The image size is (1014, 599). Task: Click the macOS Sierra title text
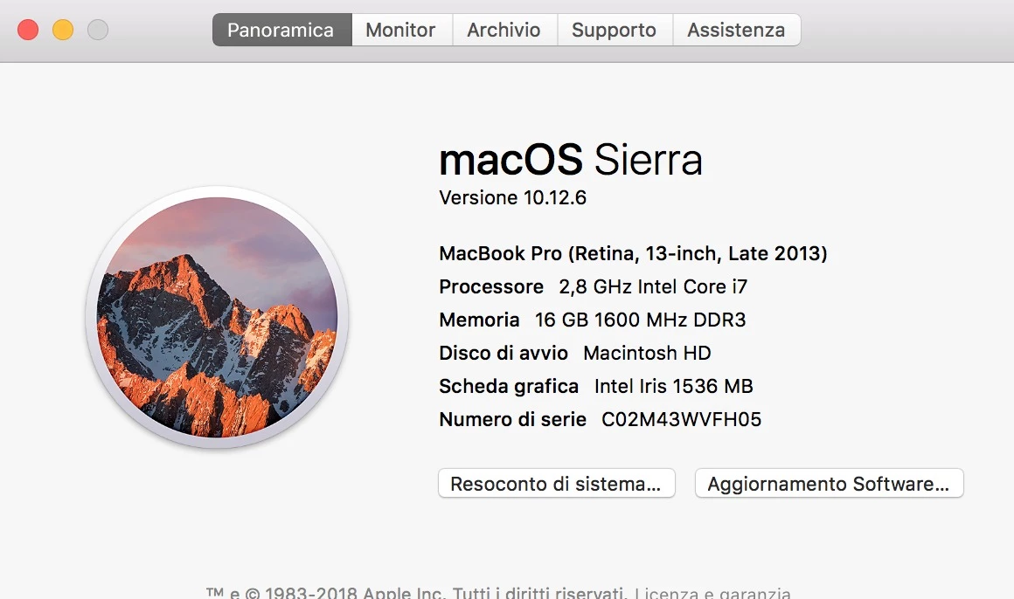570,160
